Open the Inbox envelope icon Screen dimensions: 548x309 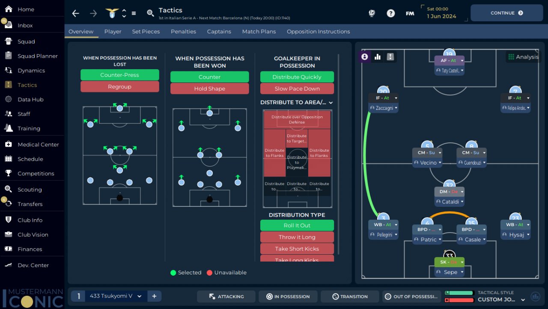click(x=8, y=25)
